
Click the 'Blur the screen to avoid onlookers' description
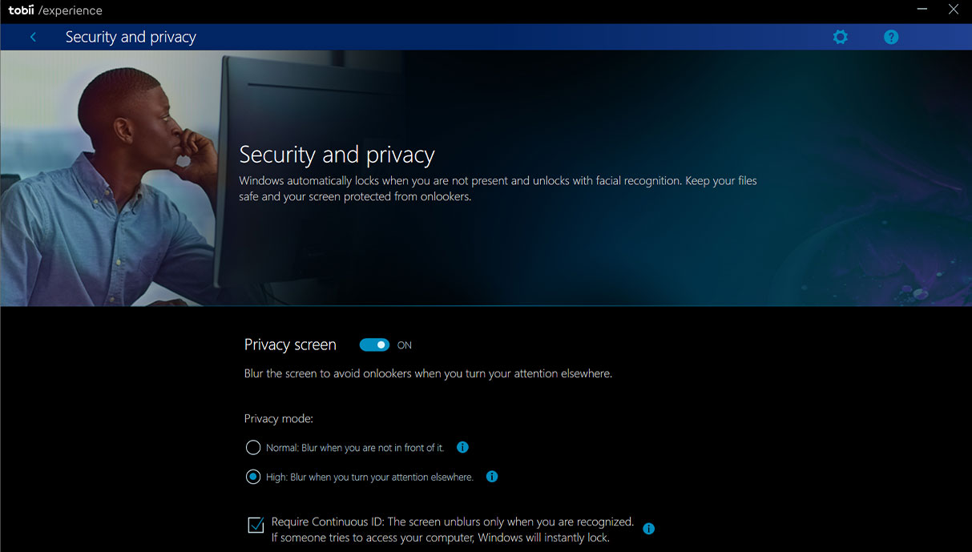tap(428, 373)
